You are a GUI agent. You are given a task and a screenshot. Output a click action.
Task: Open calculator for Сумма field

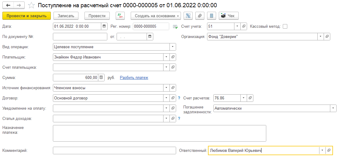coord(101,77)
